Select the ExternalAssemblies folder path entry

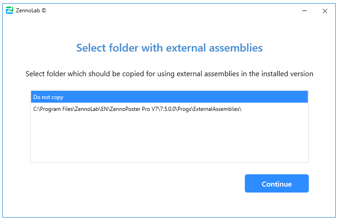point(137,109)
